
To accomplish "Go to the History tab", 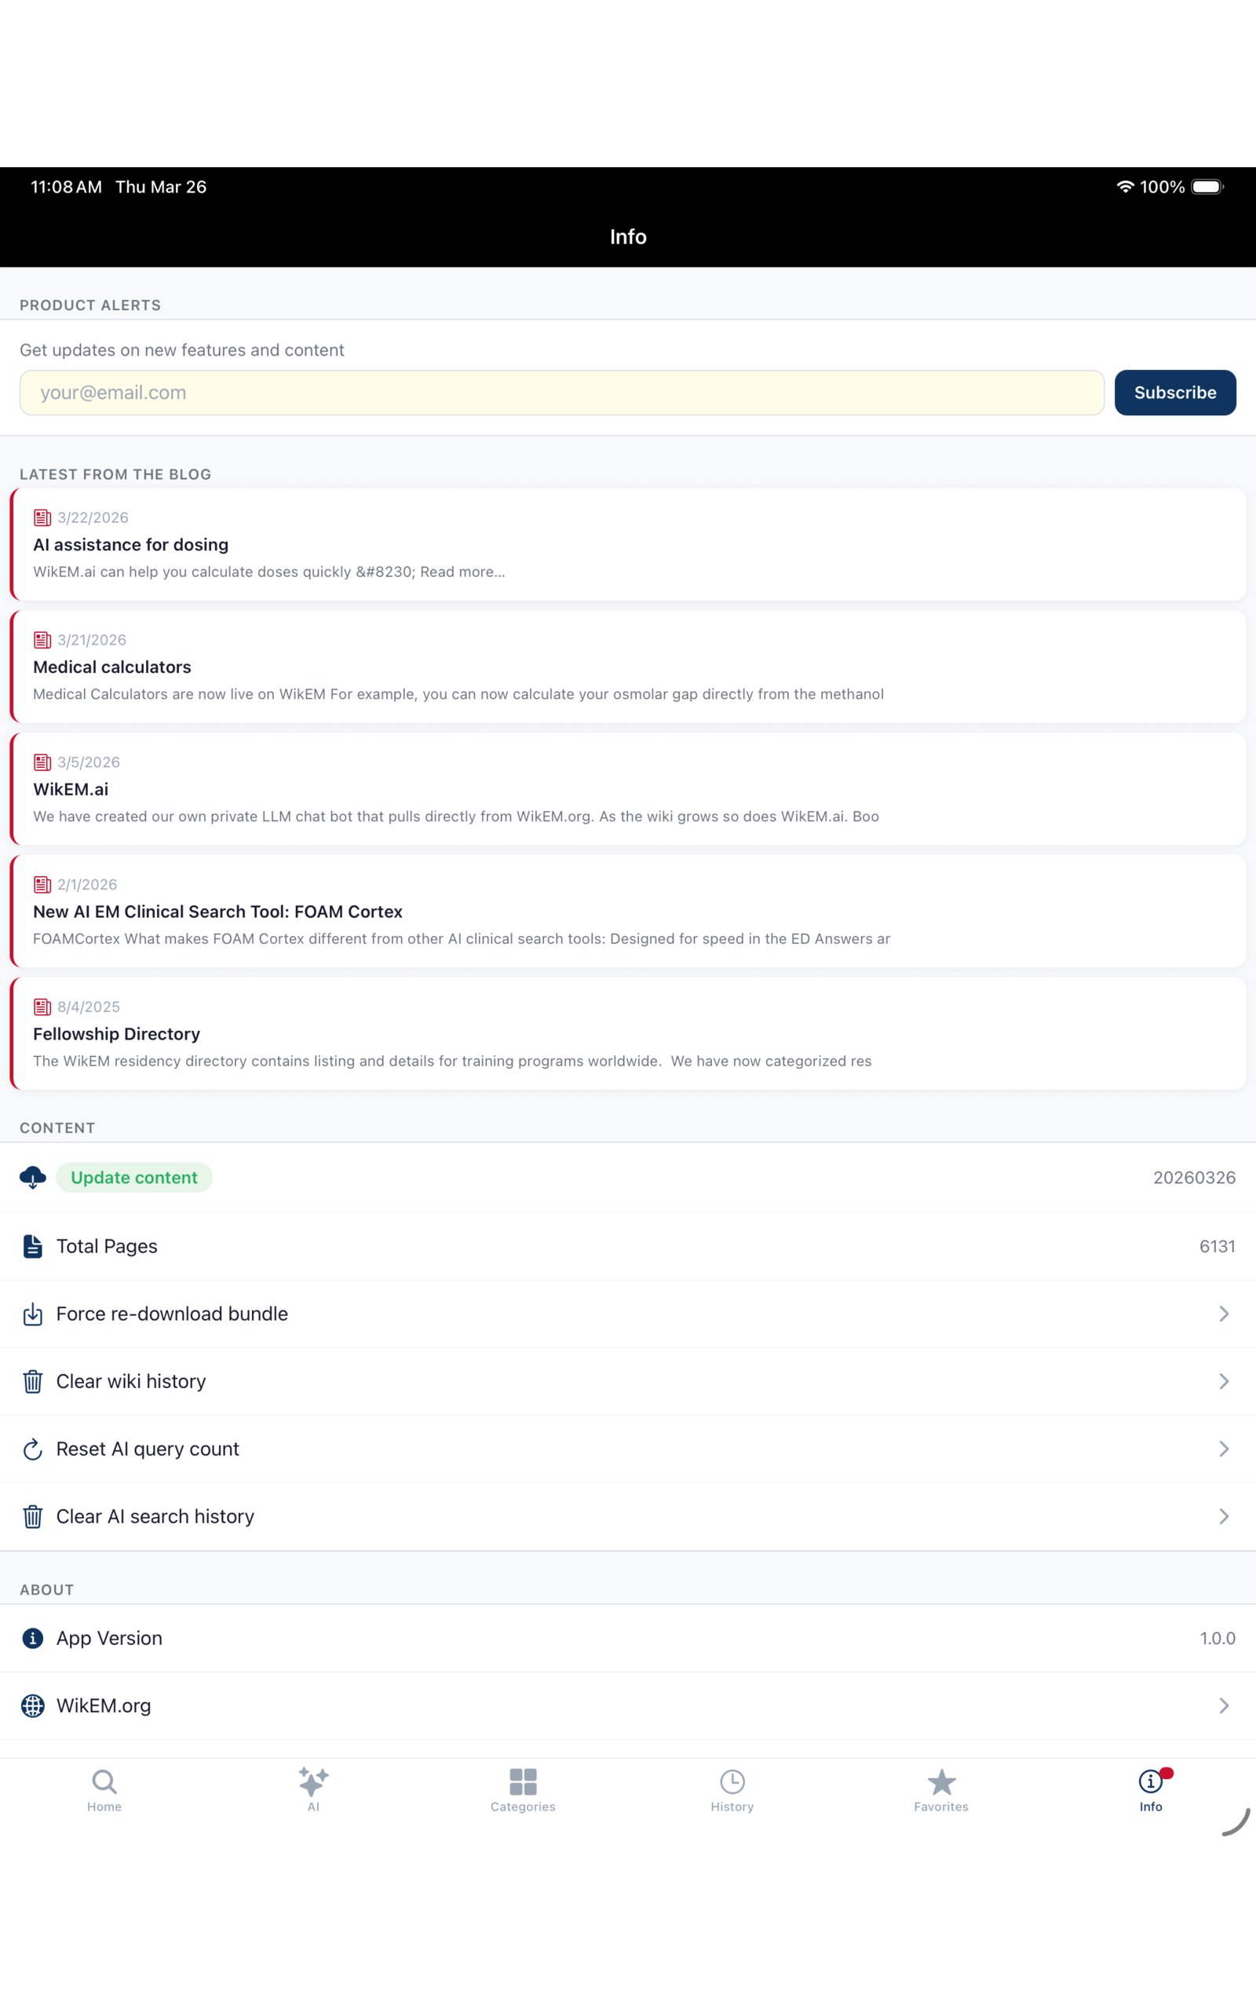I will 732,1790.
